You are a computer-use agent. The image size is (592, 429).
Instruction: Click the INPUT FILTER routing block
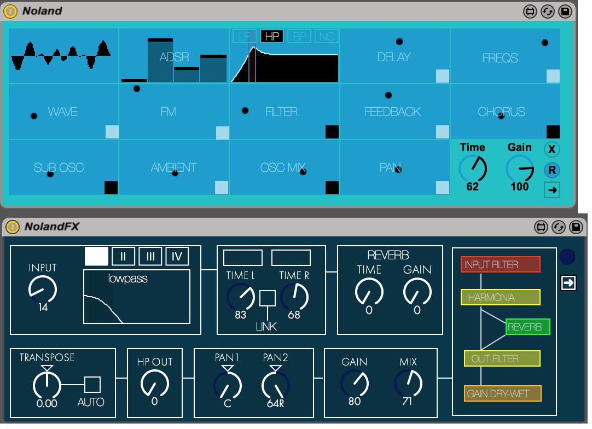pyautogui.click(x=500, y=264)
